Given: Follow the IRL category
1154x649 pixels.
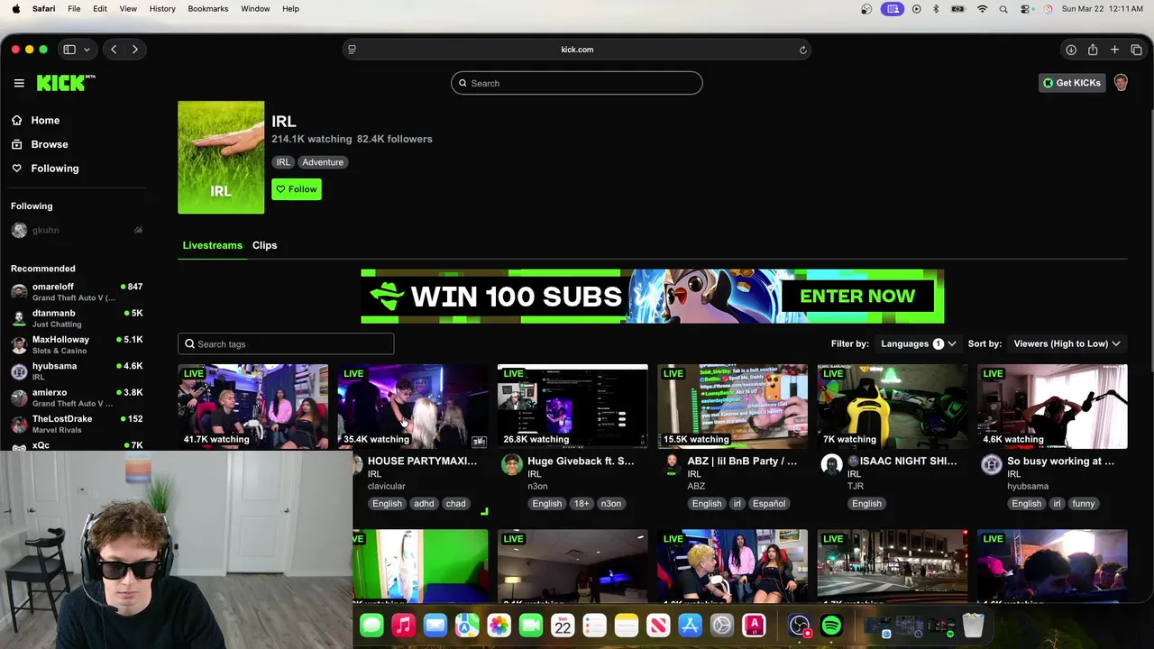Looking at the screenshot, I should pyautogui.click(x=297, y=189).
